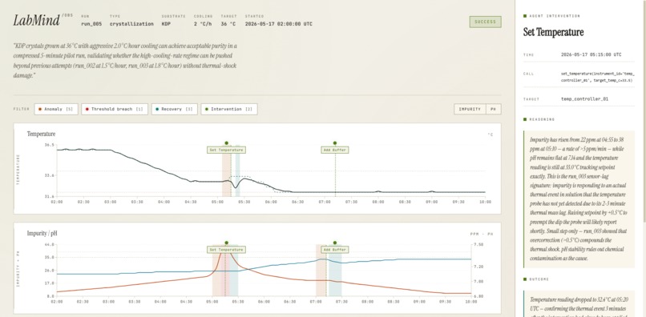Click the 2 °C/h cooling value

tap(203, 24)
